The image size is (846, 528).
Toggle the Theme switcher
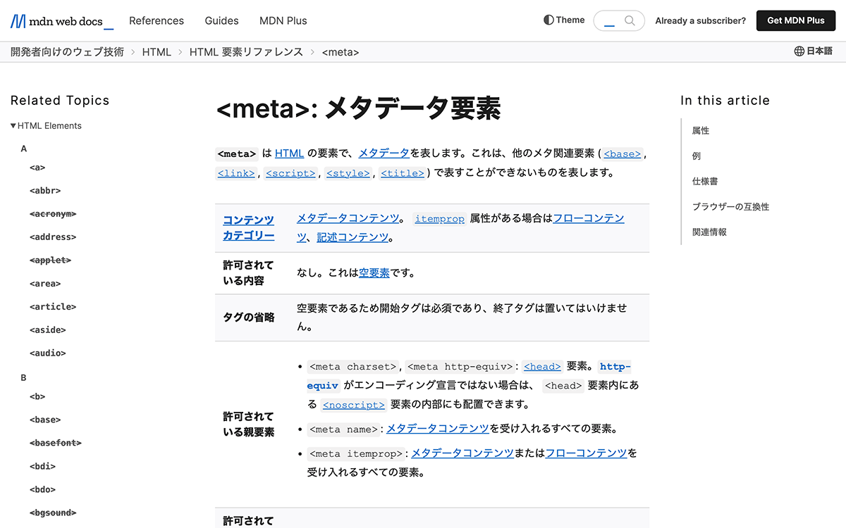(x=563, y=20)
